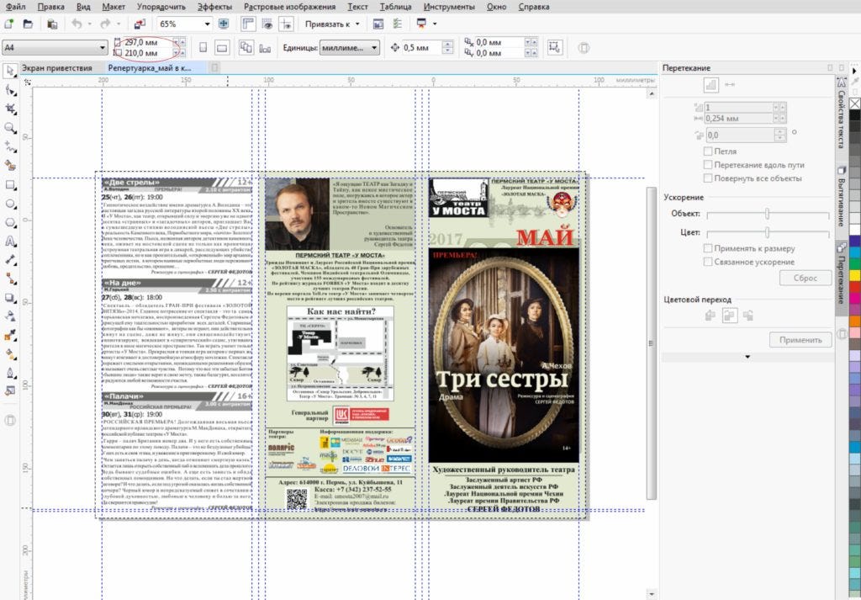Pick the no-fill X swatch
This screenshot has height=600, width=861.
click(854, 104)
